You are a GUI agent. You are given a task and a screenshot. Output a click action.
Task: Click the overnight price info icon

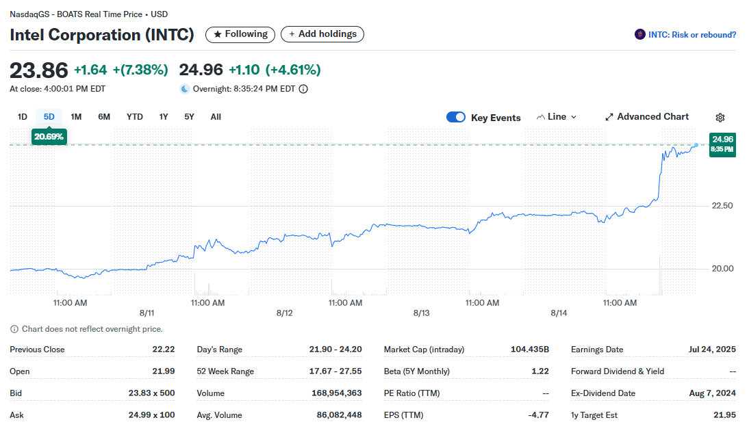click(x=303, y=89)
